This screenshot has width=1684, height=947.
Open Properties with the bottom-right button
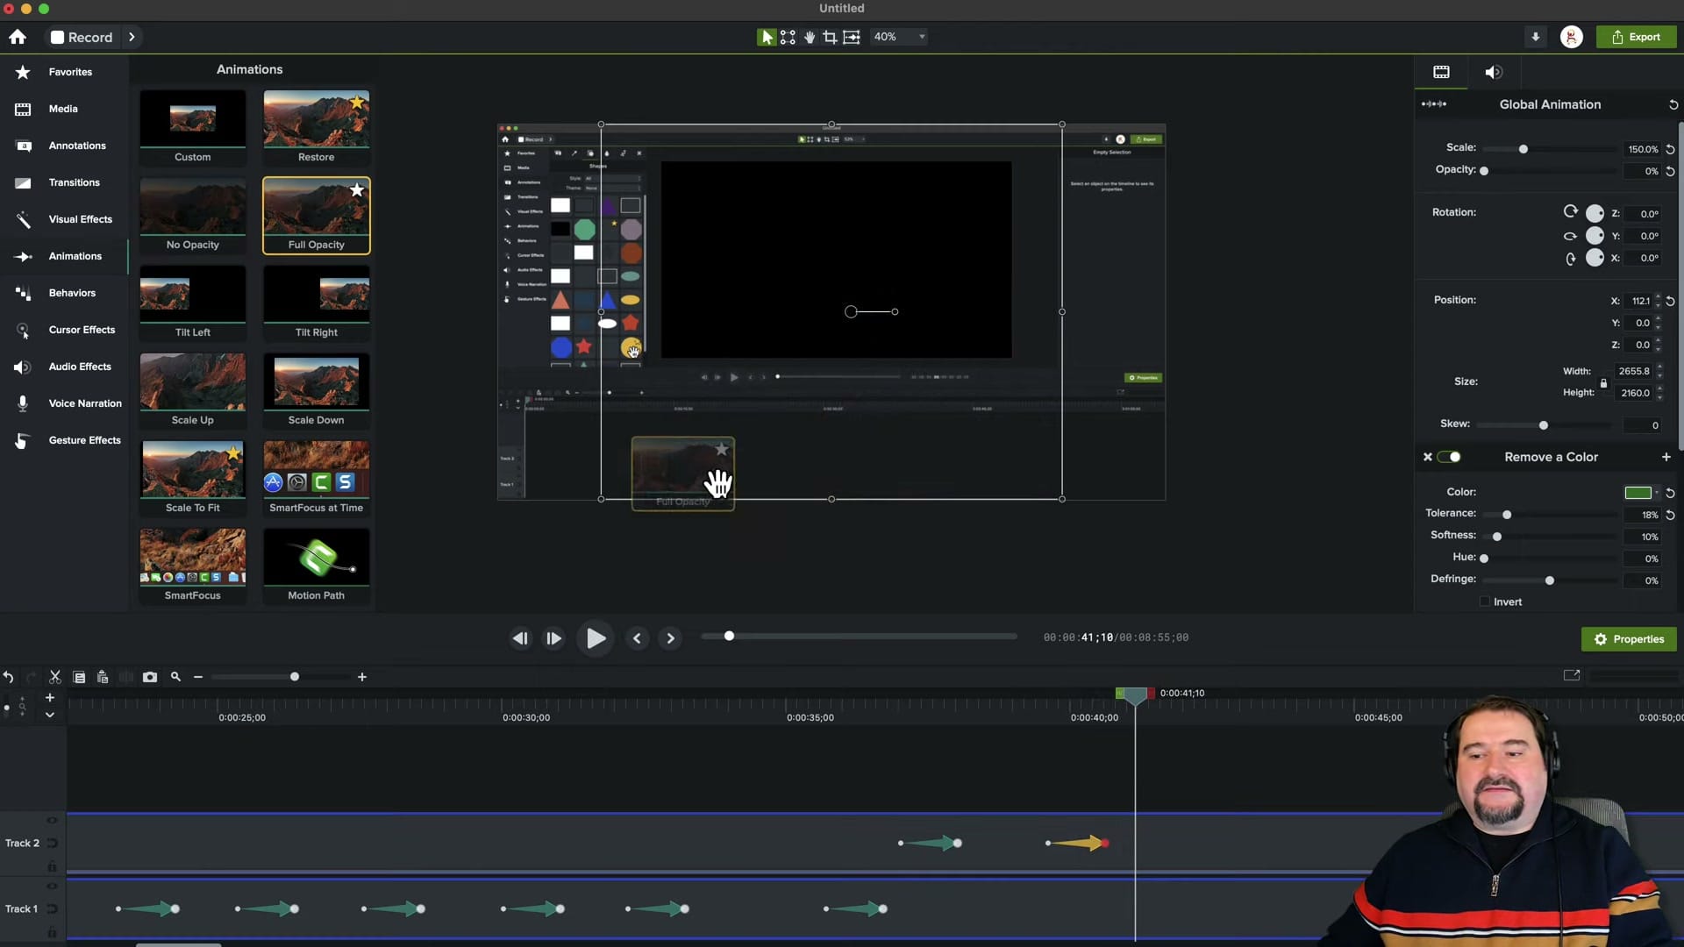(1629, 638)
